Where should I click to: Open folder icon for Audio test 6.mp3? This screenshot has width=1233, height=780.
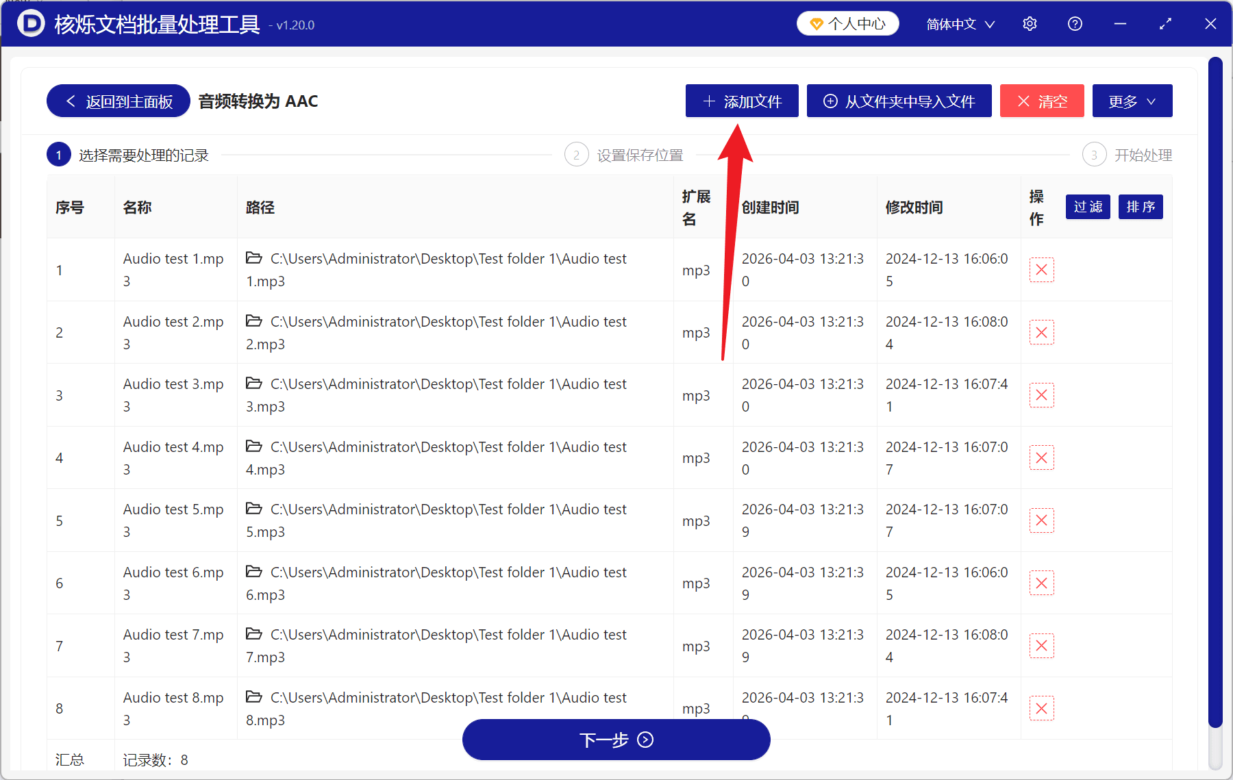[254, 572]
